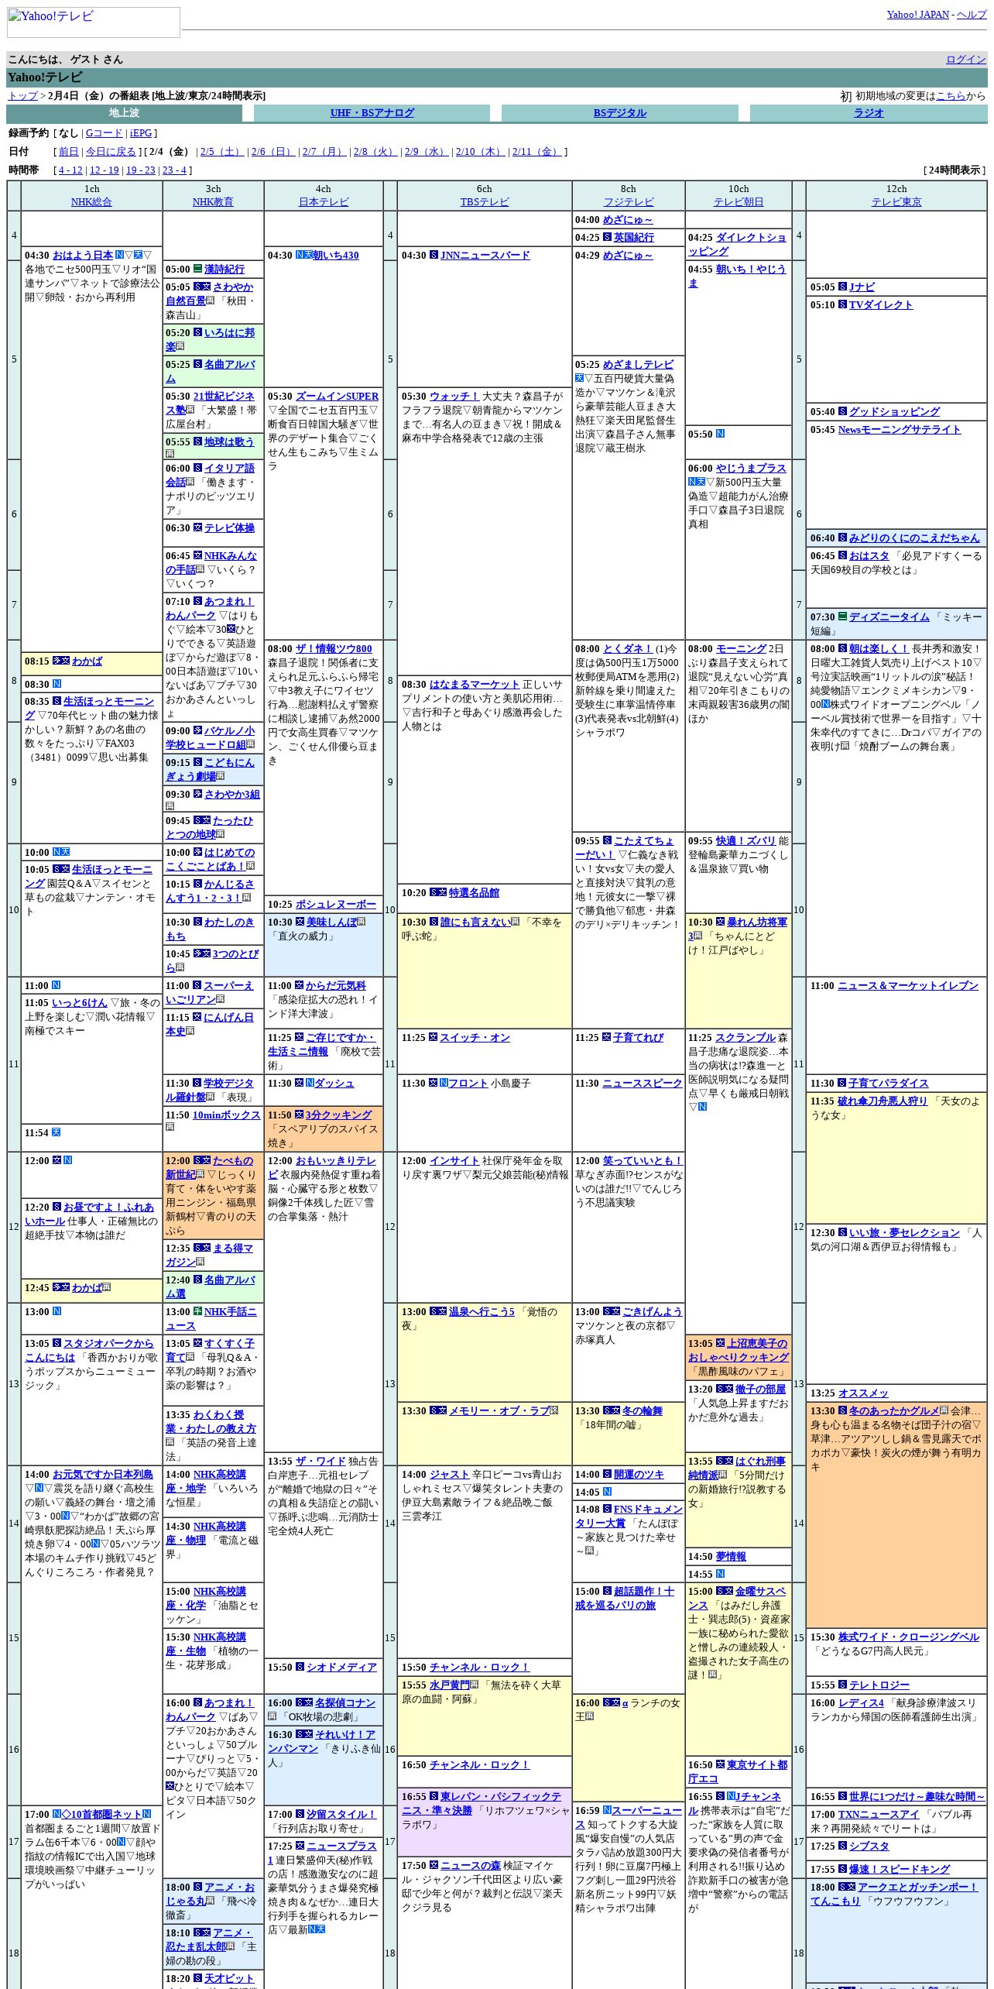
Task: Open テレビ東京 channel header link
Action: pos(896,202)
